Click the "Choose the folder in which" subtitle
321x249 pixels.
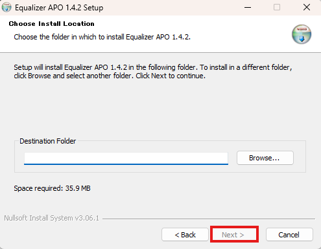[x=102, y=37]
